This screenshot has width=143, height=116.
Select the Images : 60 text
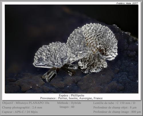(x=67, y=107)
